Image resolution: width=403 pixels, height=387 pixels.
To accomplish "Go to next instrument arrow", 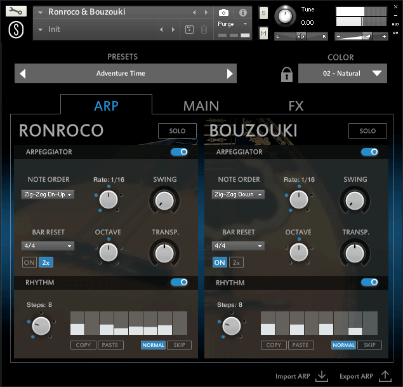I will [206, 12].
